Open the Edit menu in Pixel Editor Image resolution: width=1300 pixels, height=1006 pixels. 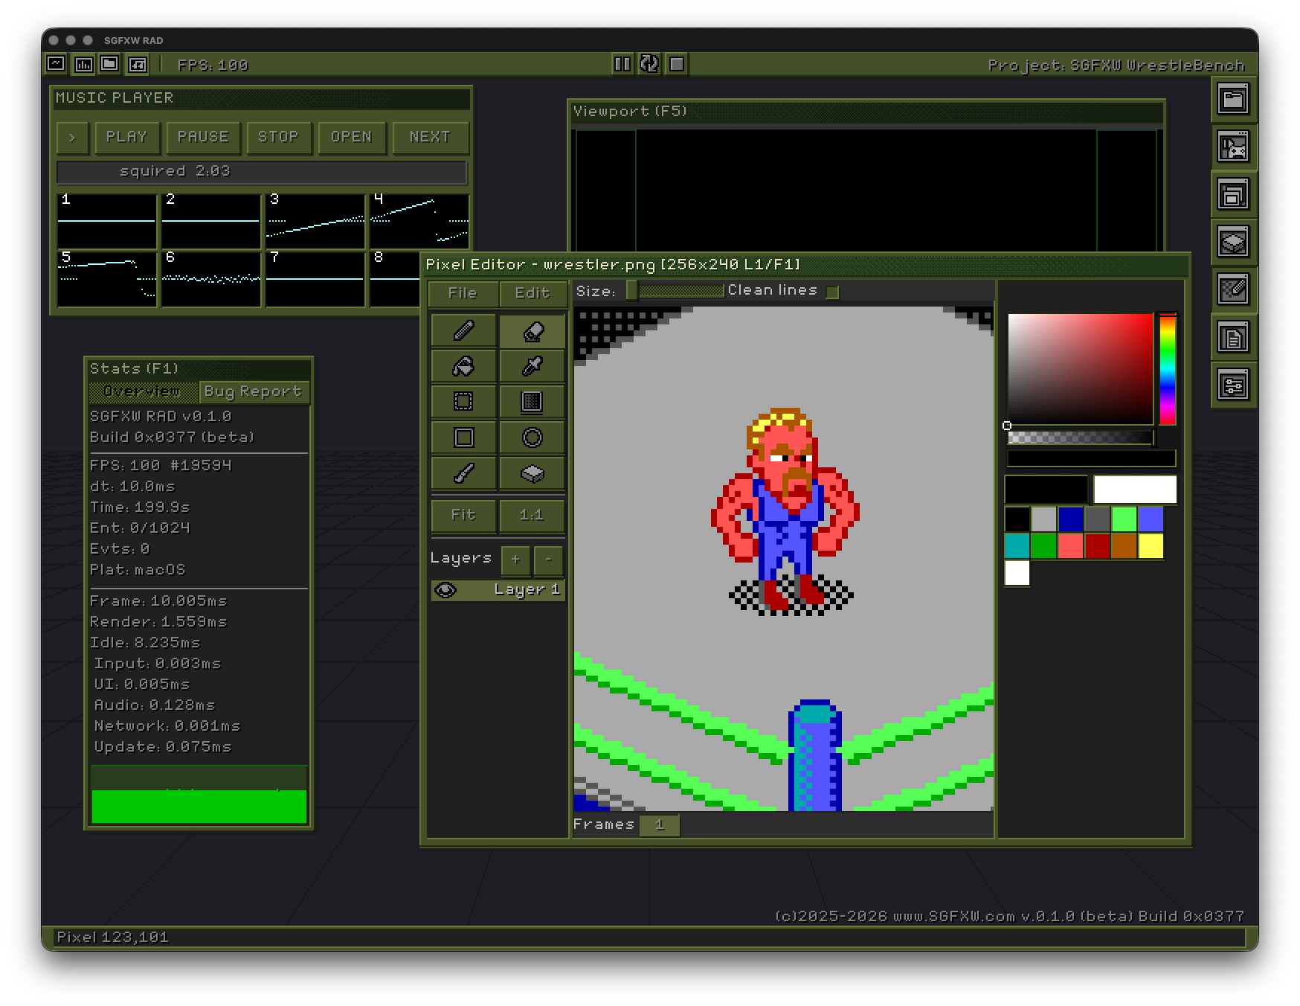pyautogui.click(x=532, y=293)
